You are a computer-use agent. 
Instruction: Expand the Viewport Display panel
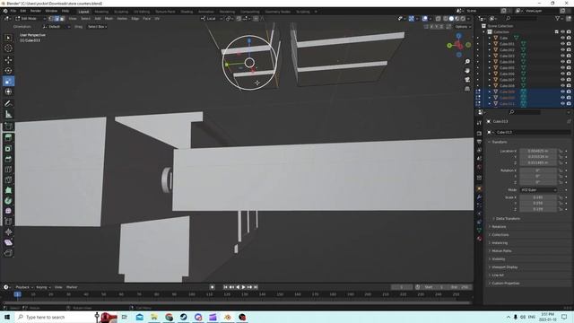(504, 267)
